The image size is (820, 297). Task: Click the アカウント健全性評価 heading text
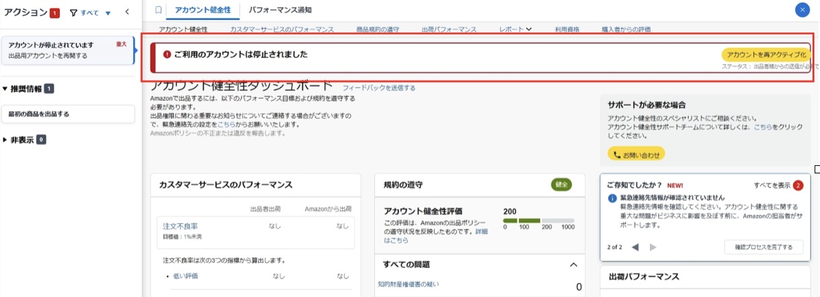pos(423,211)
